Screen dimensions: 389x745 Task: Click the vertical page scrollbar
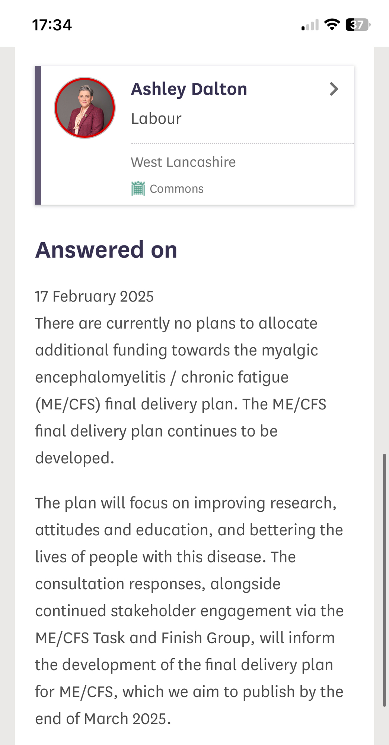(384, 580)
